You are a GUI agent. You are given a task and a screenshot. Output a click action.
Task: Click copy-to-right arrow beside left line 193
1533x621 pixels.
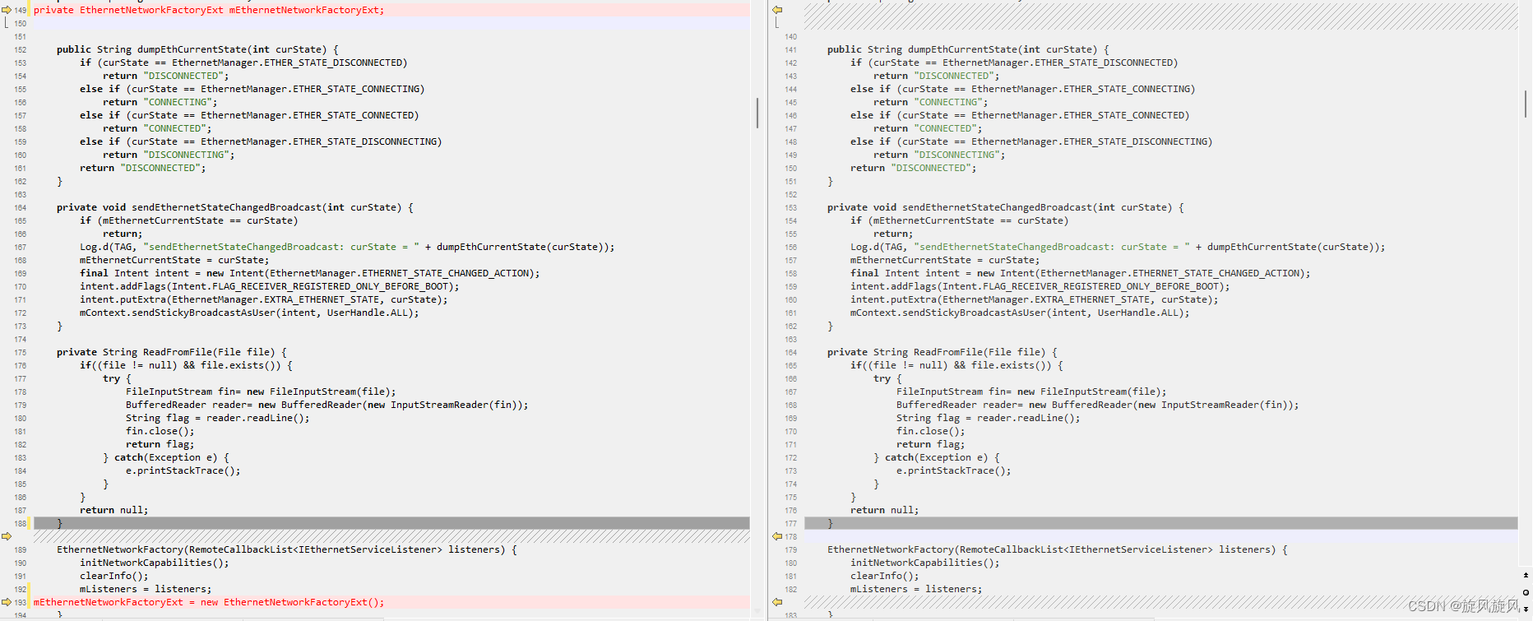click(6, 602)
